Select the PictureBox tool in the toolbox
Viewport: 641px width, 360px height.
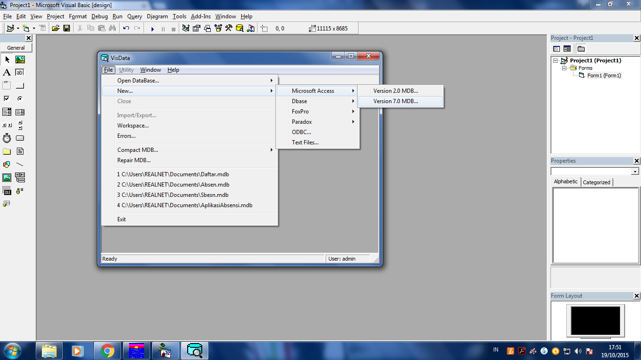point(20,60)
